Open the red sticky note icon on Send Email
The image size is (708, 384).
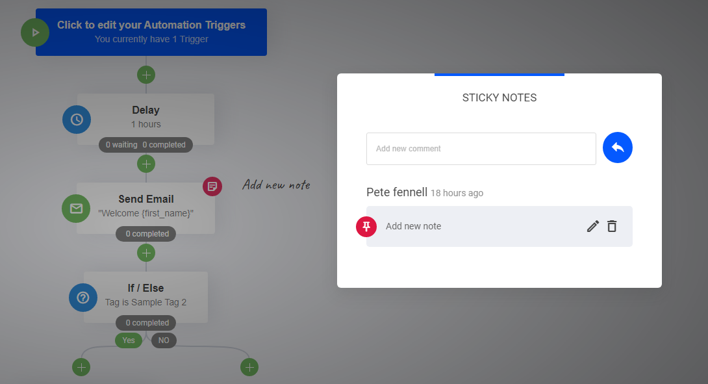[212, 186]
